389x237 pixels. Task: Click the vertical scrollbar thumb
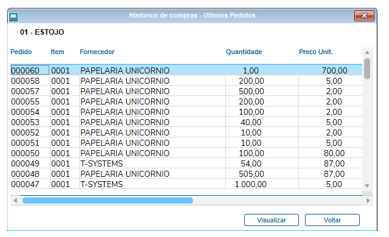(x=367, y=69)
